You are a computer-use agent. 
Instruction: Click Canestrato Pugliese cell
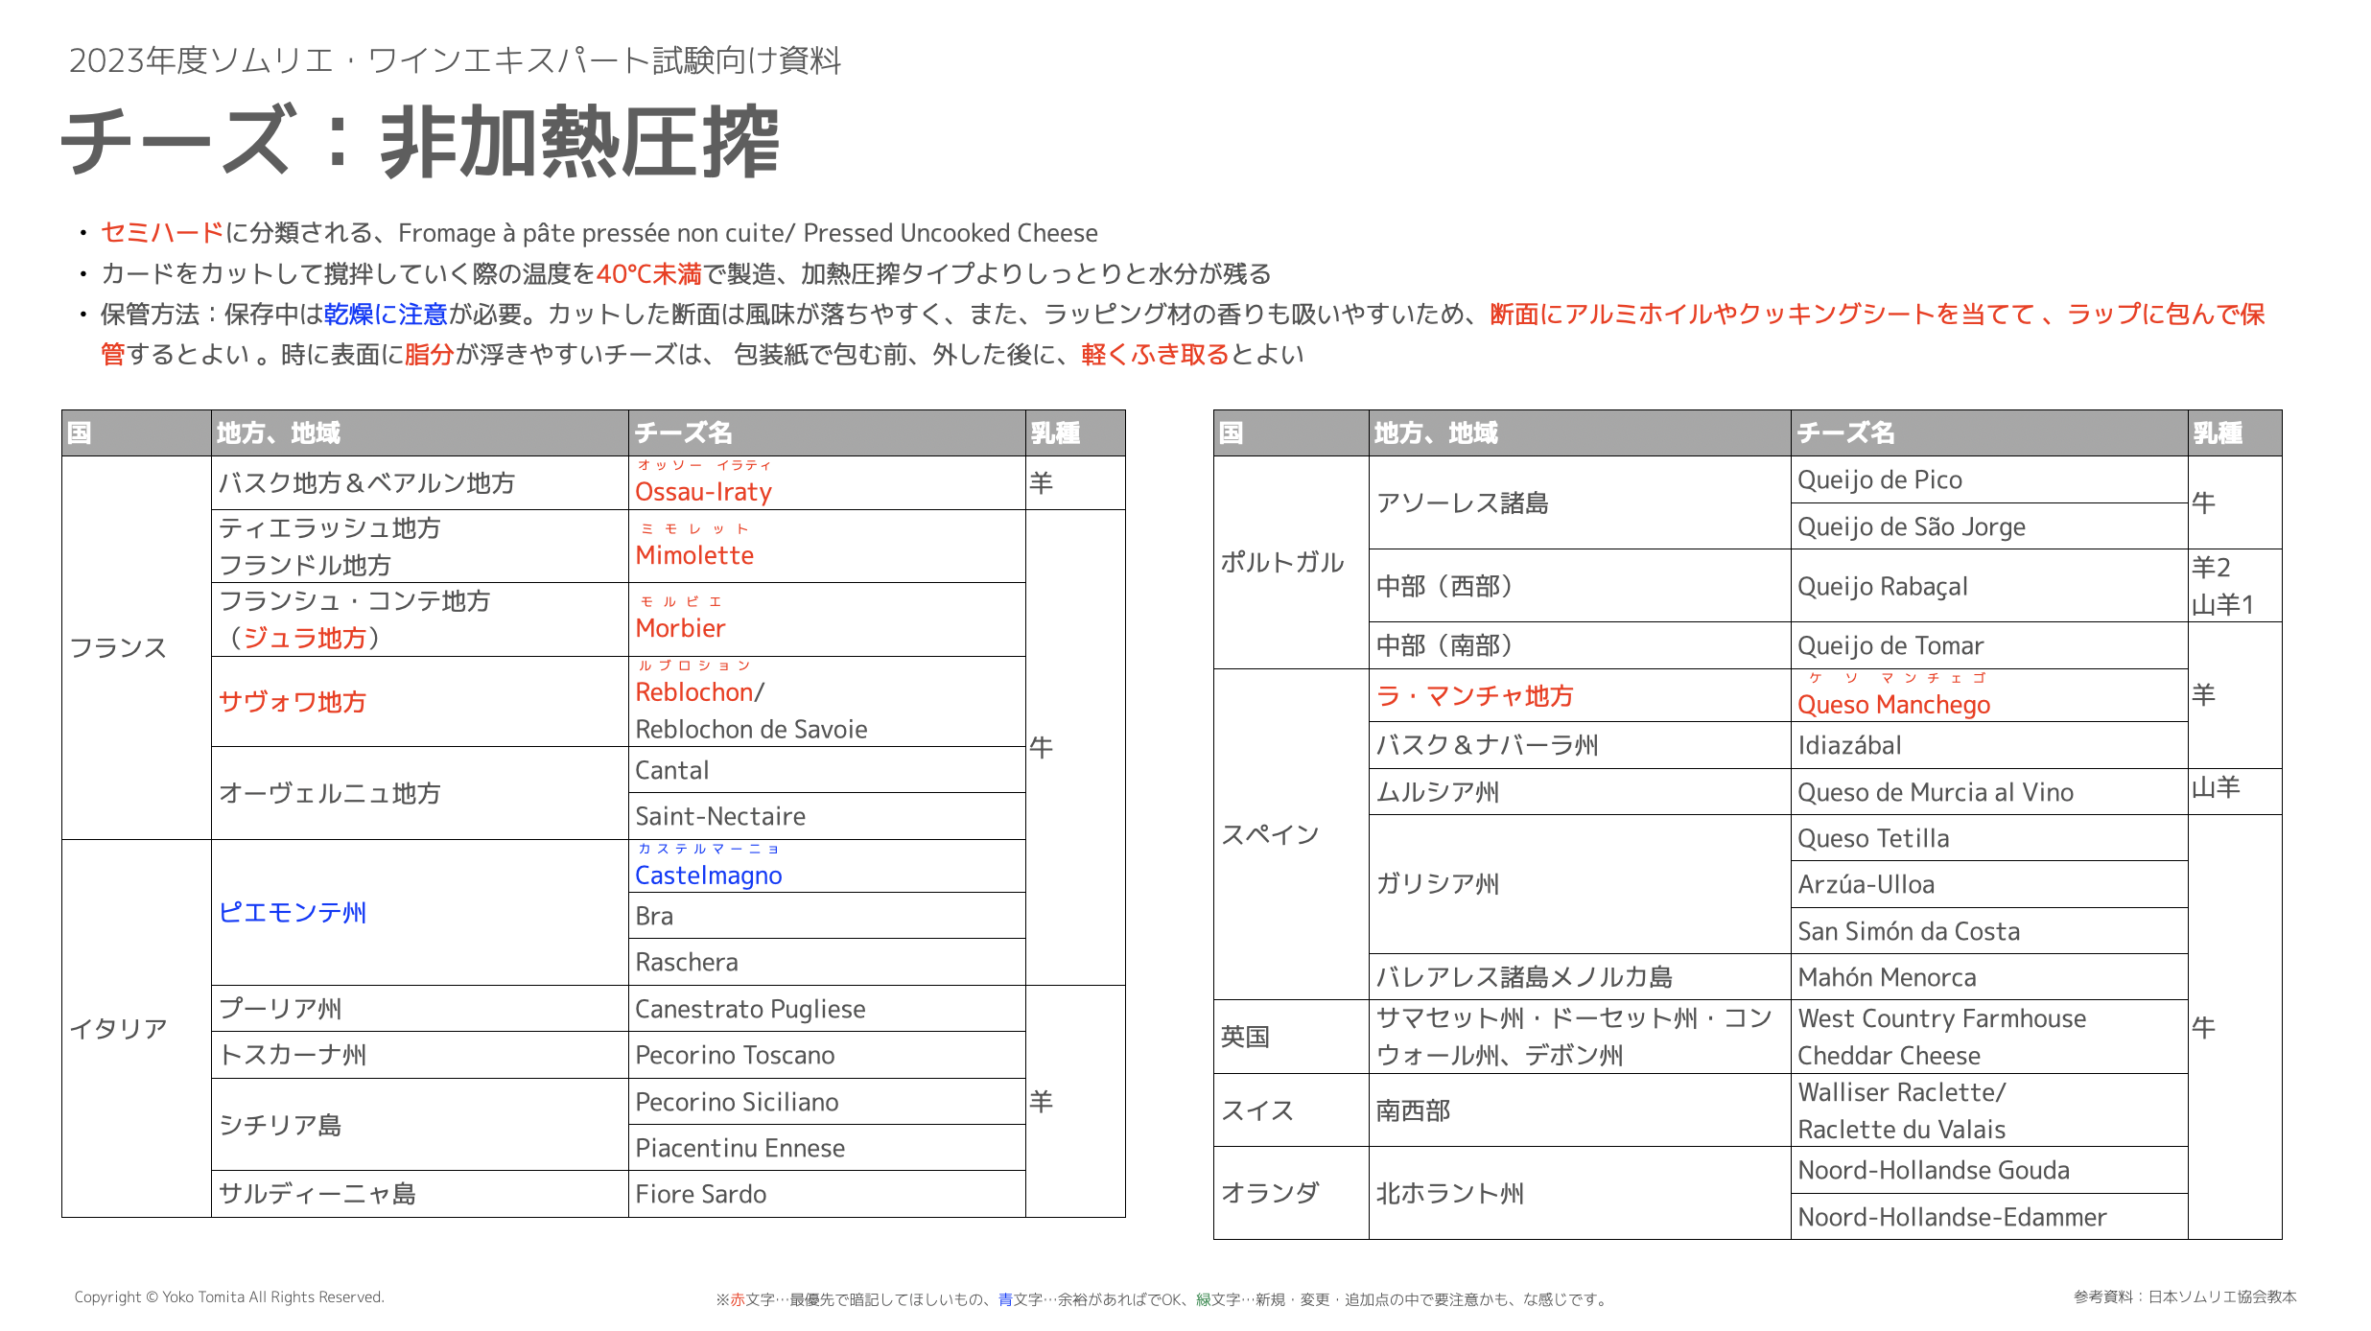coord(827,1009)
